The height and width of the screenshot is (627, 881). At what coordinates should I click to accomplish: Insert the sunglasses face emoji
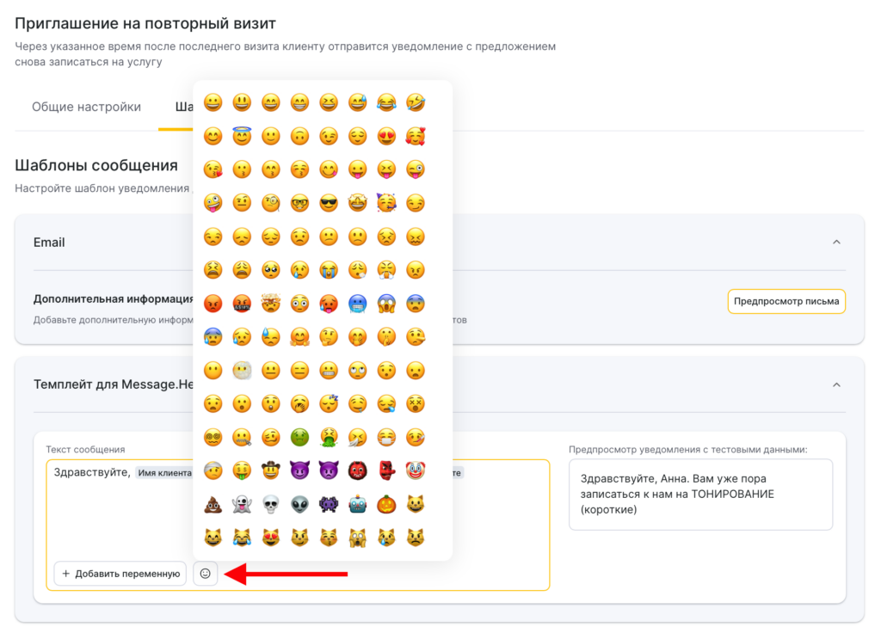click(x=329, y=204)
